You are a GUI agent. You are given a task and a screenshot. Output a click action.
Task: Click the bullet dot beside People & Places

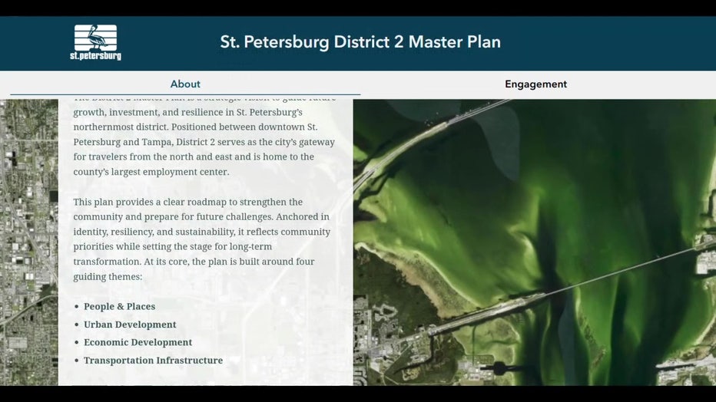pyautogui.click(x=76, y=307)
